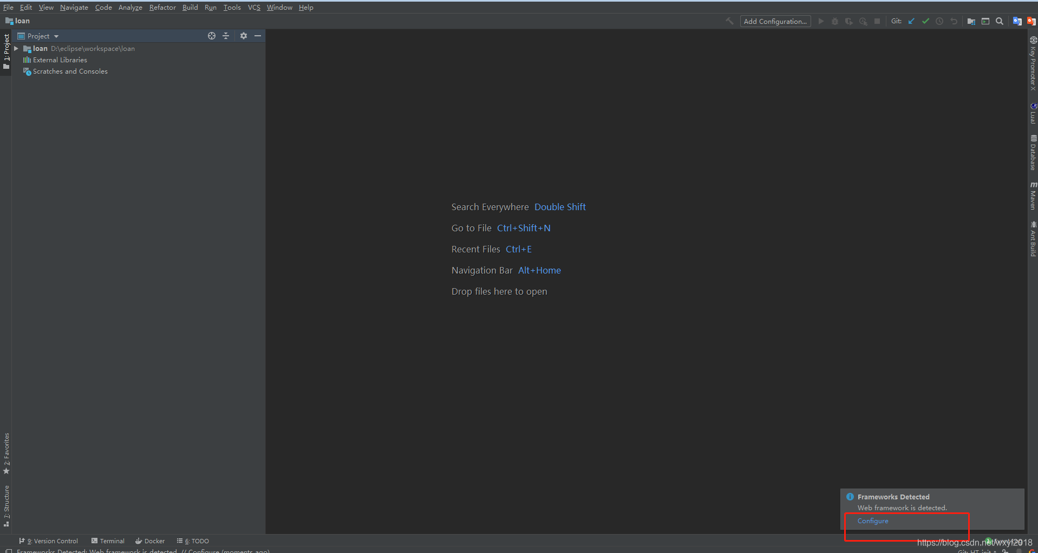Screen dimensions: 1038x553
Task: Open the Project view dropdown
Action: [38, 36]
